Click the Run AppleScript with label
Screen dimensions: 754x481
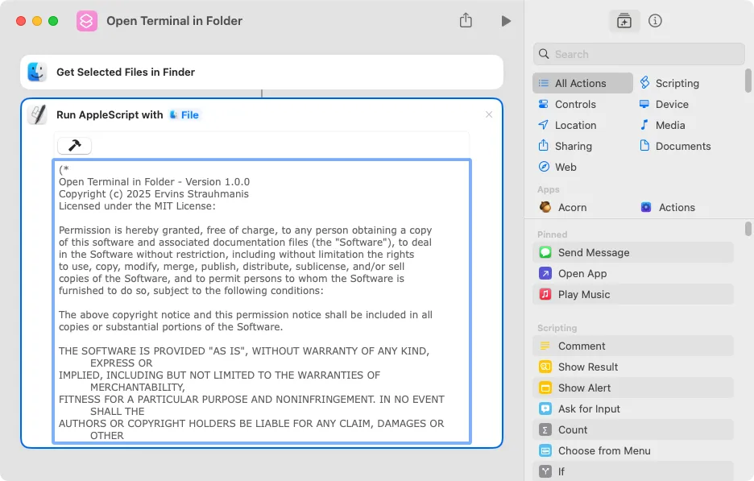click(x=110, y=115)
